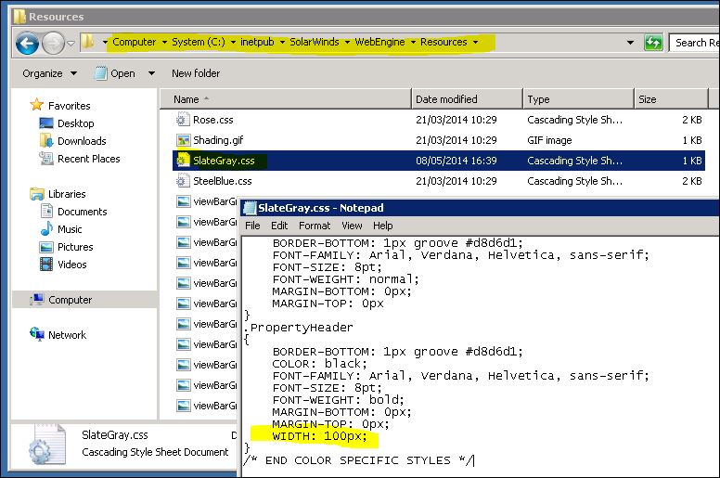The image size is (720, 478).
Task: Select the Rose.css file icon
Action: tap(182, 120)
